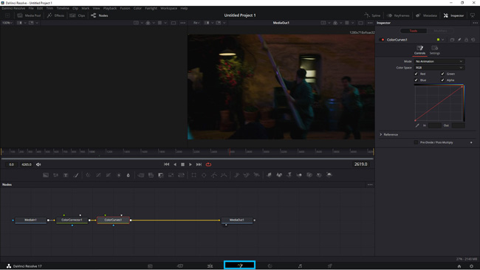This screenshot has width=480, height=270.
Task: Uncheck the Blue channel checkbox
Action: (x=416, y=80)
